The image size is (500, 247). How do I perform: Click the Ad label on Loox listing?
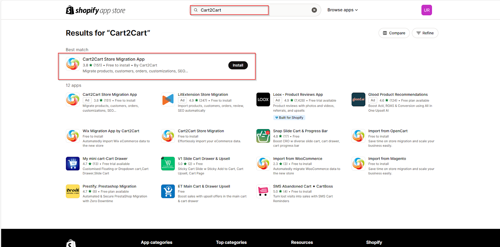coord(277,100)
